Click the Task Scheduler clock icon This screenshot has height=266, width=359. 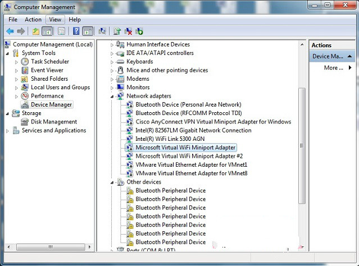[25, 62]
